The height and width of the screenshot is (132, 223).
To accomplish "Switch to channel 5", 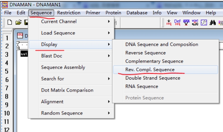I will point(7,71).
